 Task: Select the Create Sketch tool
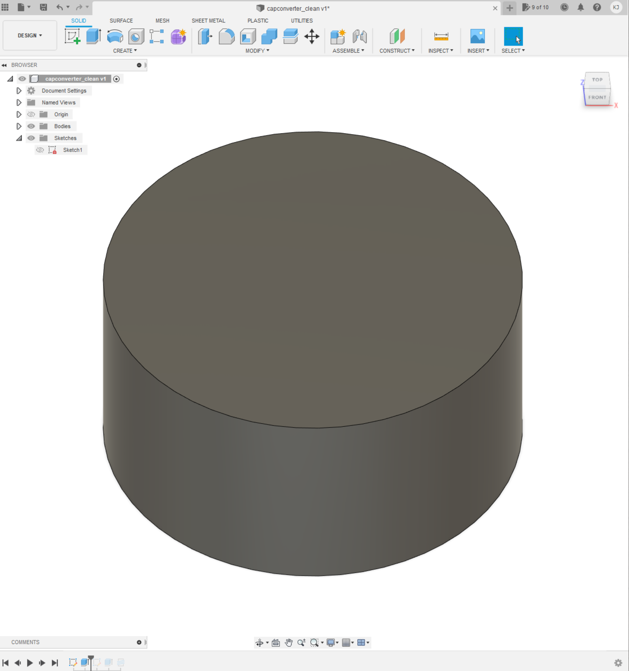pyautogui.click(x=73, y=37)
